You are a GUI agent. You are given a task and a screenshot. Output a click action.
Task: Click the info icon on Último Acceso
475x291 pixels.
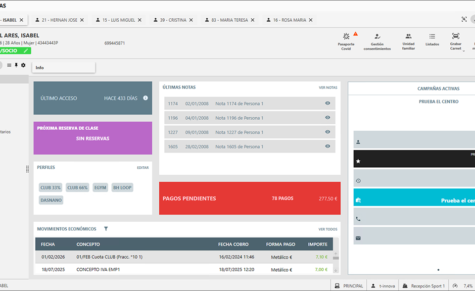145,98
